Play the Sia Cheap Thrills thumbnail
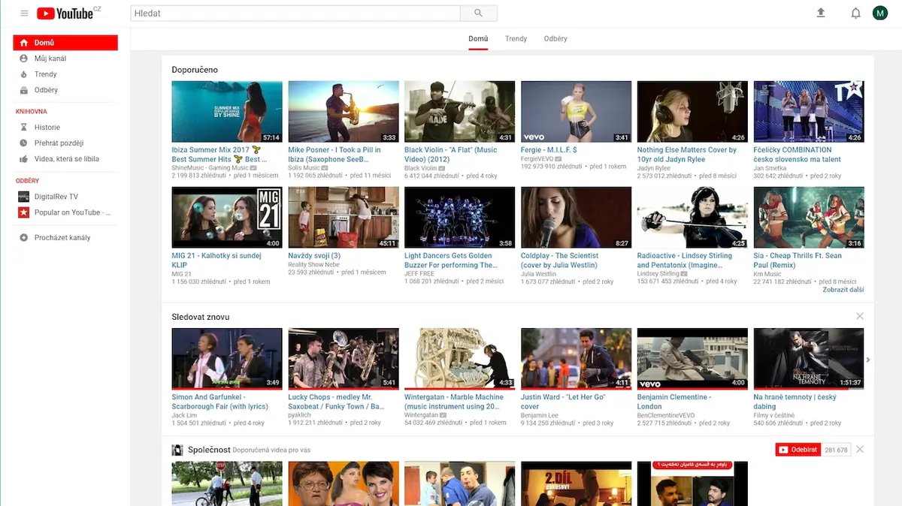902x506 pixels. click(809, 218)
